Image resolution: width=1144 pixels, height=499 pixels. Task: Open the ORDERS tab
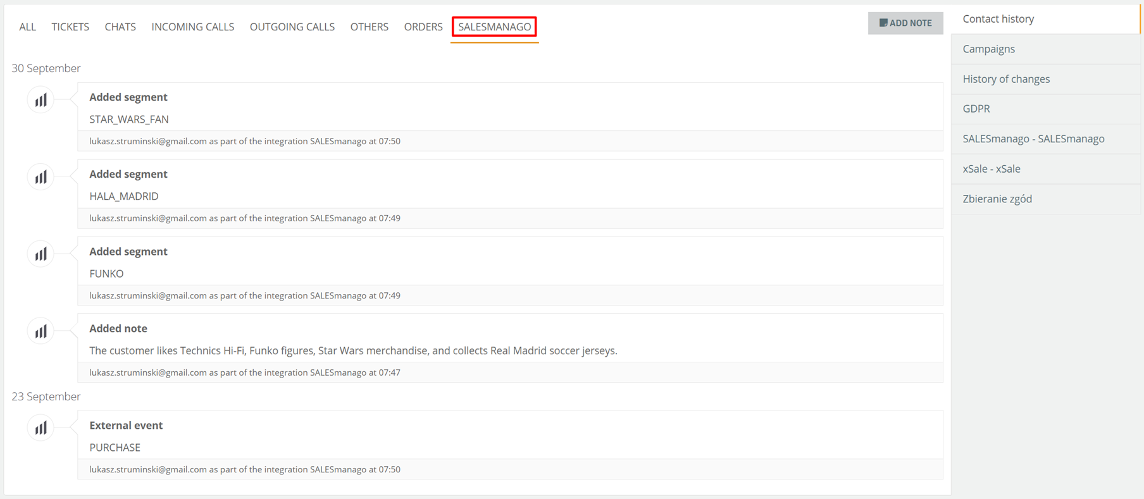[x=423, y=27]
